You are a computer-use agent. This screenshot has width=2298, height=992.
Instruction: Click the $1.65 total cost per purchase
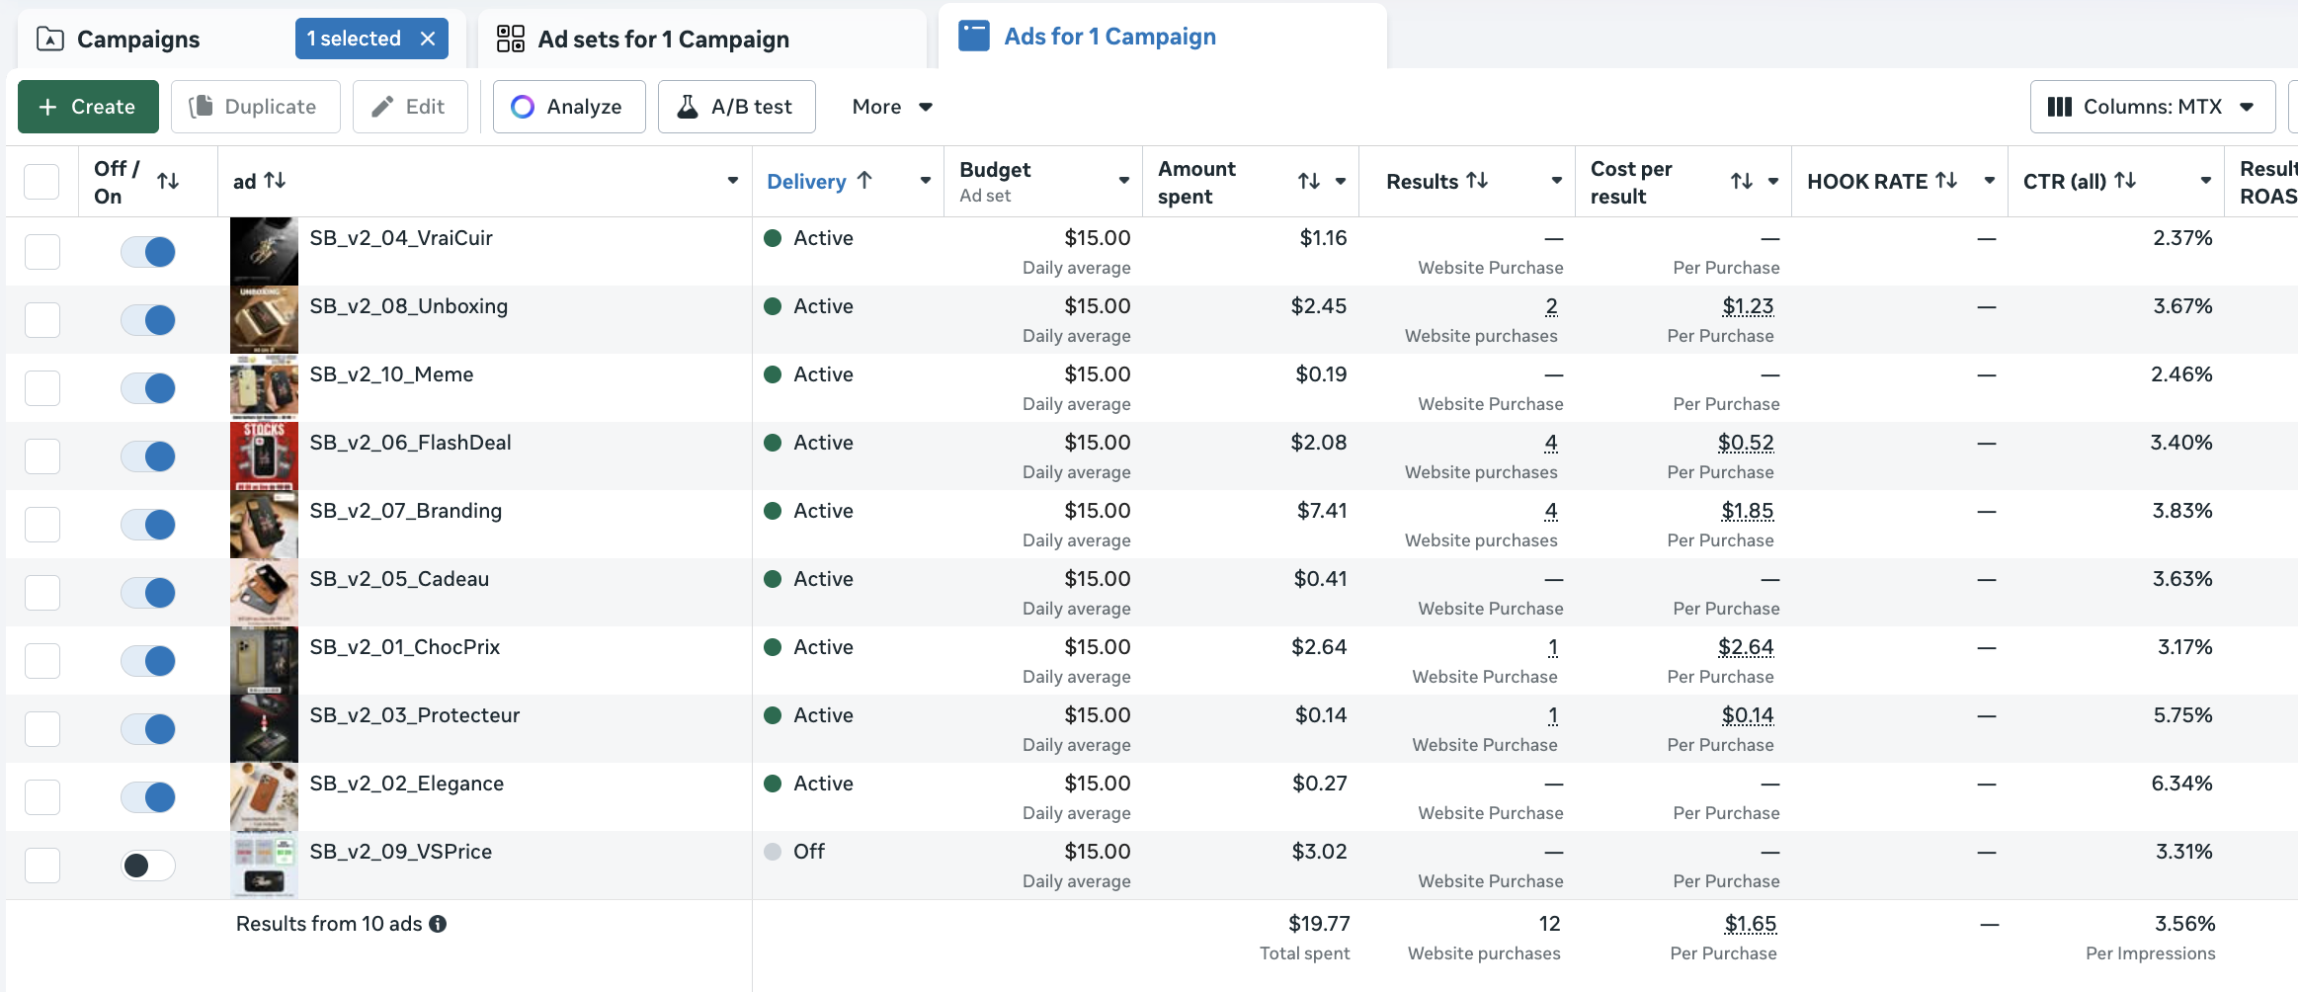pos(1751,924)
